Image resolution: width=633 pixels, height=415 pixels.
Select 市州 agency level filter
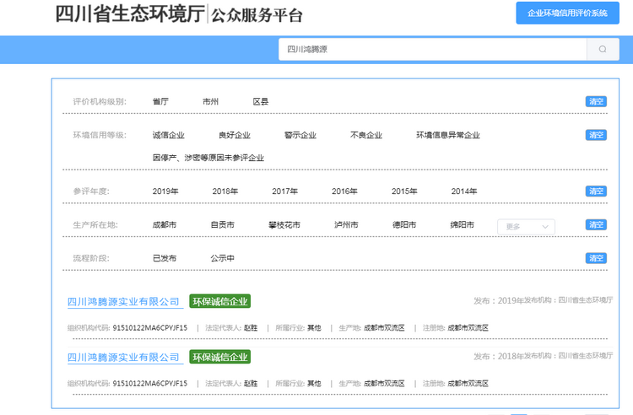click(x=210, y=101)
